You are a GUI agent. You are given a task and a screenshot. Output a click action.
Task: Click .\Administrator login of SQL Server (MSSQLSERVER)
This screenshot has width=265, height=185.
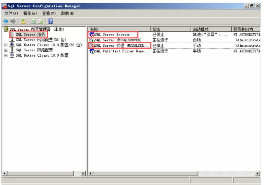pyautogui.click(x=247, y=40)
